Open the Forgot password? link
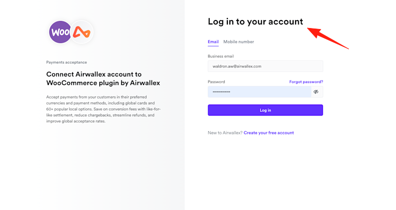The image size is (396, 210). (x=306, y=81)
